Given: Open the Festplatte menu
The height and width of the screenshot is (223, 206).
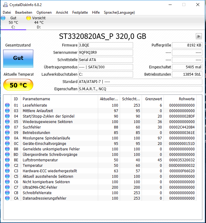Looking at the screenshot, I should pos(80,12).
